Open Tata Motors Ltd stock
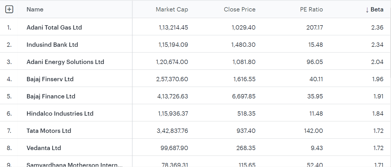 (49, 131)
